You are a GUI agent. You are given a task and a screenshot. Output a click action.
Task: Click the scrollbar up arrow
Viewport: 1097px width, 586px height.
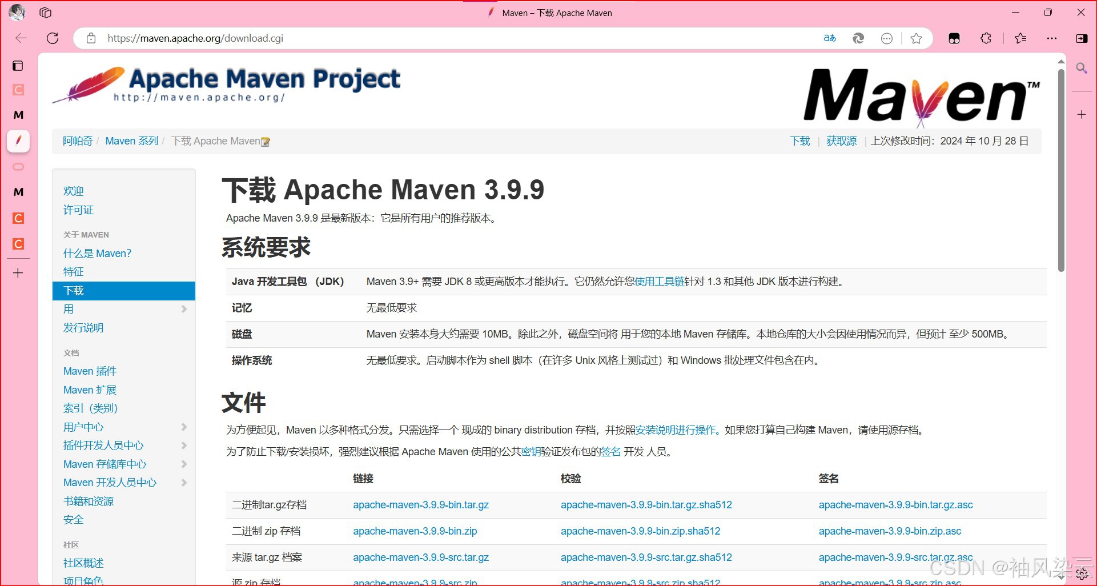1061,61
